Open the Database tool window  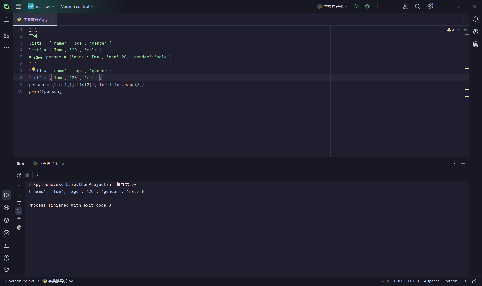click(x=476, y=44)
